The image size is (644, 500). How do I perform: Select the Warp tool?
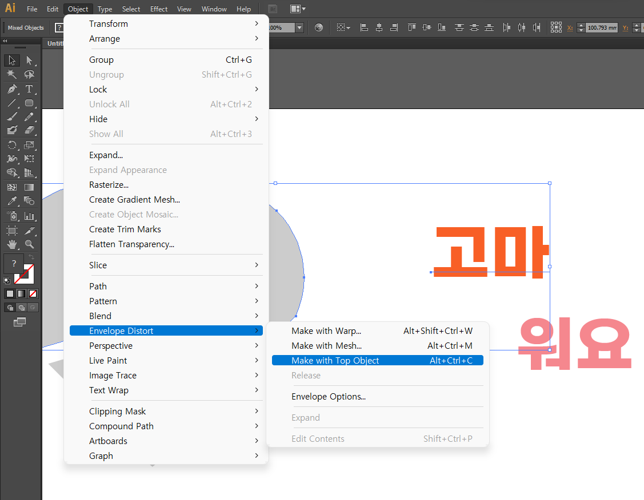[12, 159]
